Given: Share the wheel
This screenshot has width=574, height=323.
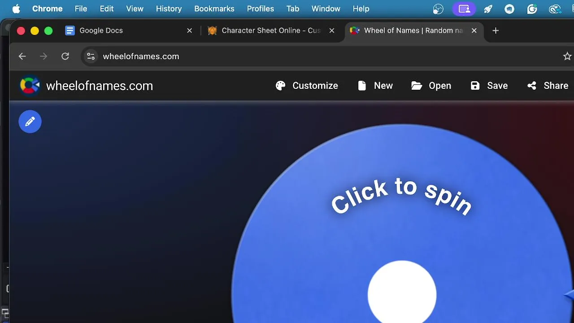Looking at the screenshot, I should [548, 86].
